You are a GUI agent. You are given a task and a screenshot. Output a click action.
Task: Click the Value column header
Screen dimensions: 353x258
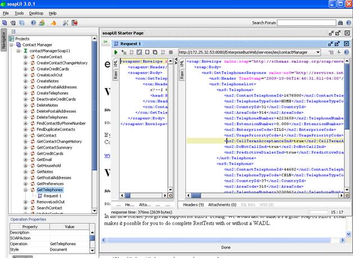70,227
